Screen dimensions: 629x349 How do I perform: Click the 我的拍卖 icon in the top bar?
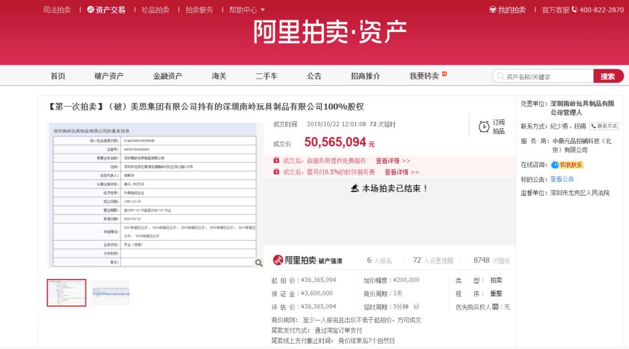click(493, 10)
